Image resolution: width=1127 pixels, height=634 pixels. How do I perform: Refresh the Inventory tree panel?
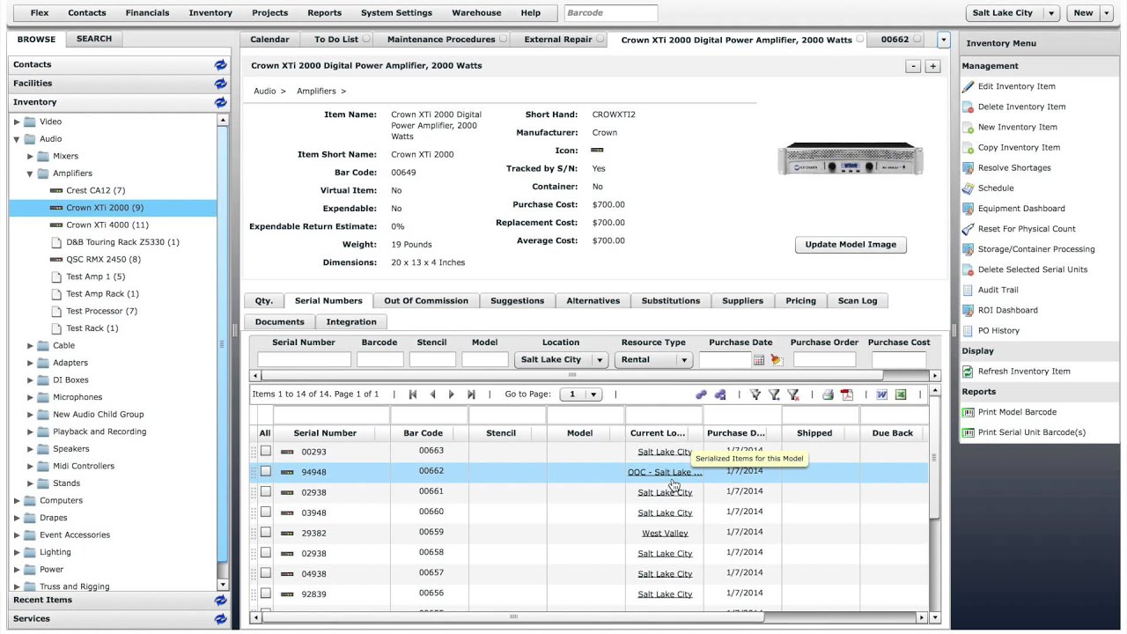(220, 102)
